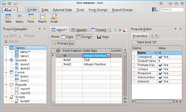This screenshot has width=186, height=112.
Task: Click the Script creation icon
Action: 54,18
